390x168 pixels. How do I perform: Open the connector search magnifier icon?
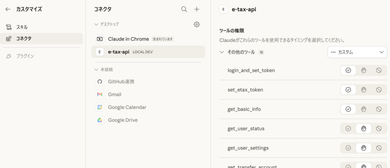pos(184,9)
